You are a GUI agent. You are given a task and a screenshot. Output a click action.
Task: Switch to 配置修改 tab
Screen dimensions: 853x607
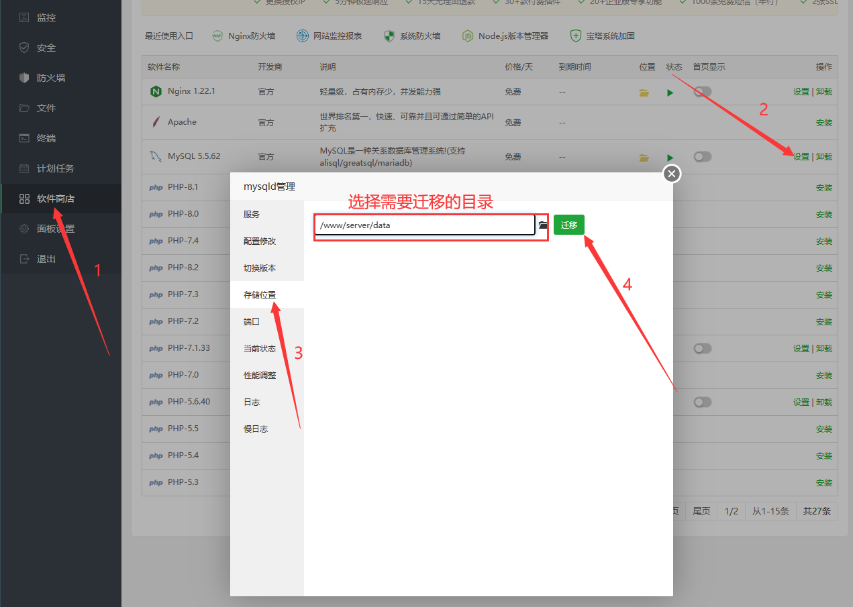(x=267, y=241)
